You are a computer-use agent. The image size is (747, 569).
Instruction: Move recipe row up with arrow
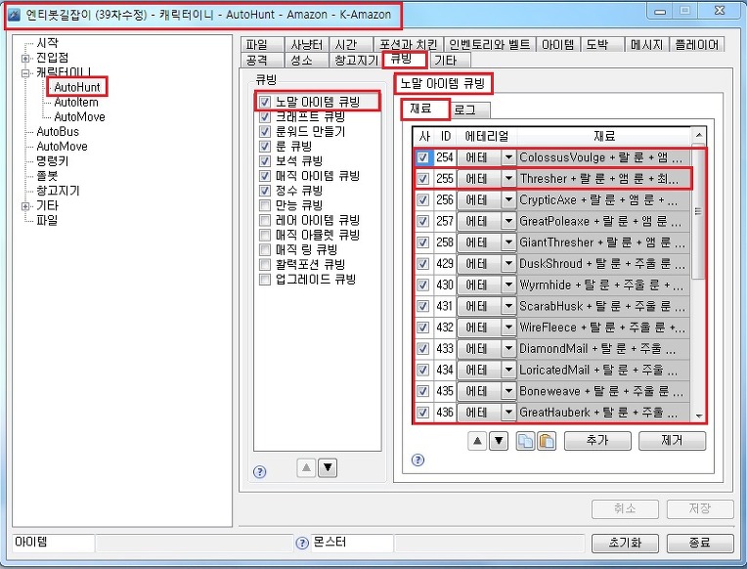tap(477, 441)
